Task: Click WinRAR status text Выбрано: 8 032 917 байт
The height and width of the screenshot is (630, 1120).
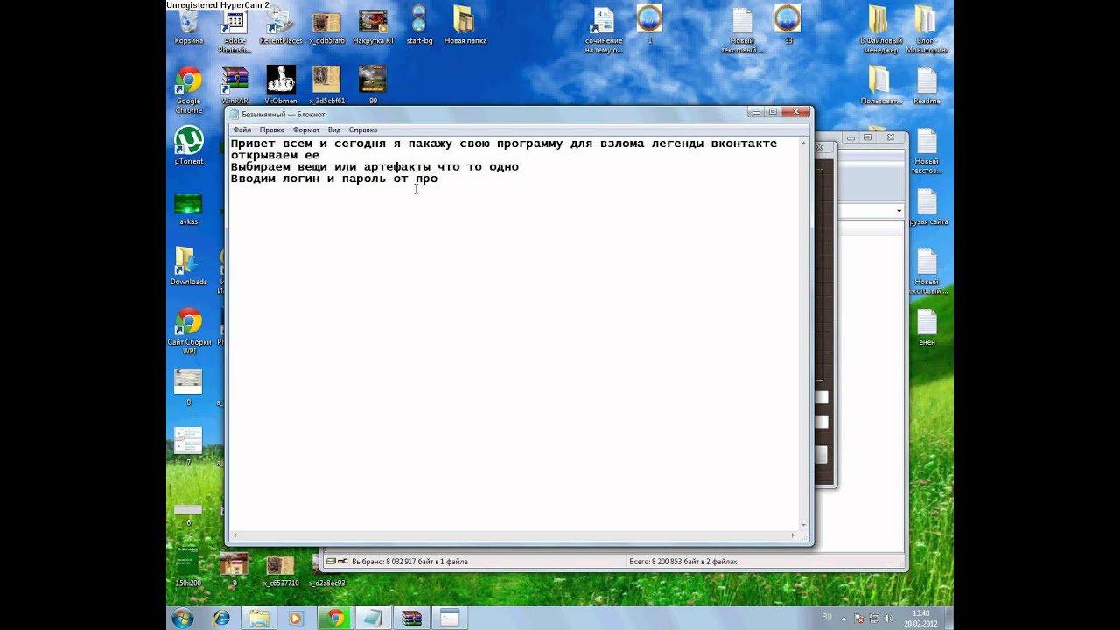Action: click(409, 562)
